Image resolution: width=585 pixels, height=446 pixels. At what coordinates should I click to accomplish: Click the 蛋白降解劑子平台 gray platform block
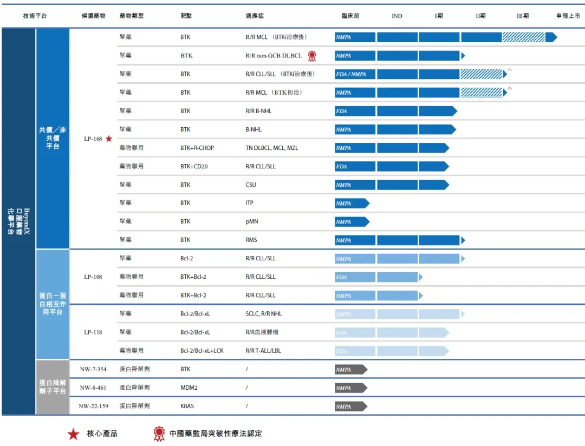[53, 387]
